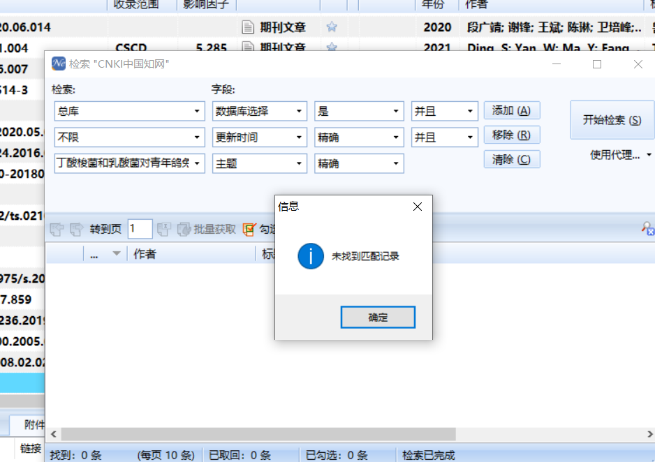The image size is (655, 462).
Task: Click the horizontal scrollbar in results list
Action: point(258,434)
